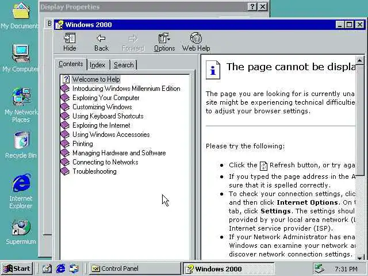This screenshot has width=368, height=276.
Task: Click the third quick launch icon
Action: 74,269
